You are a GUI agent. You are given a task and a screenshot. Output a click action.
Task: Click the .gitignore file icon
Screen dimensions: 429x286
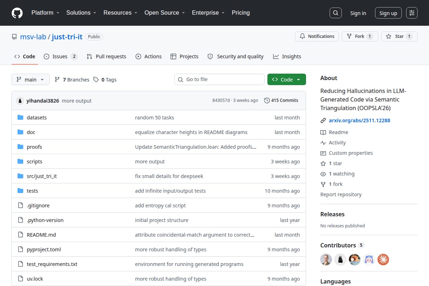point(20,206)
